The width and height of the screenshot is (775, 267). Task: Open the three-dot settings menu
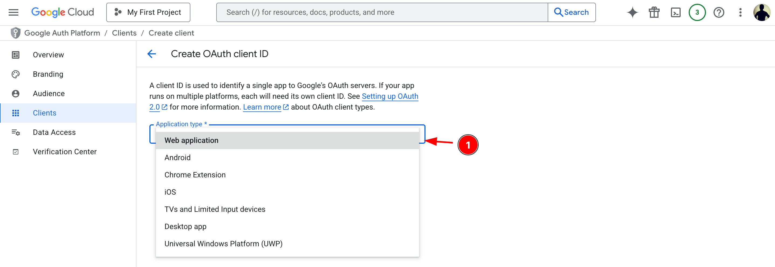click(740, 12)
